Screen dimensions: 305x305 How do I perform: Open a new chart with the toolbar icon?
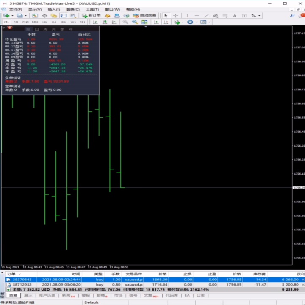(6, 16)
